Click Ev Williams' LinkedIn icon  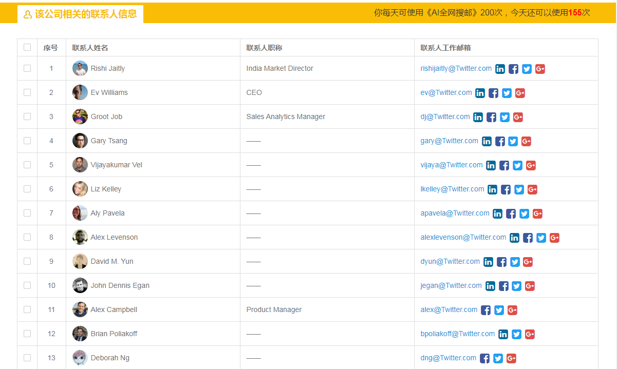[x=480, y=93]
